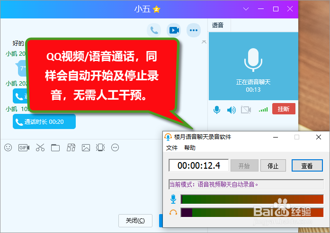
Task: Open more options ellipsis in chat header
Action: tap(194, 30)
